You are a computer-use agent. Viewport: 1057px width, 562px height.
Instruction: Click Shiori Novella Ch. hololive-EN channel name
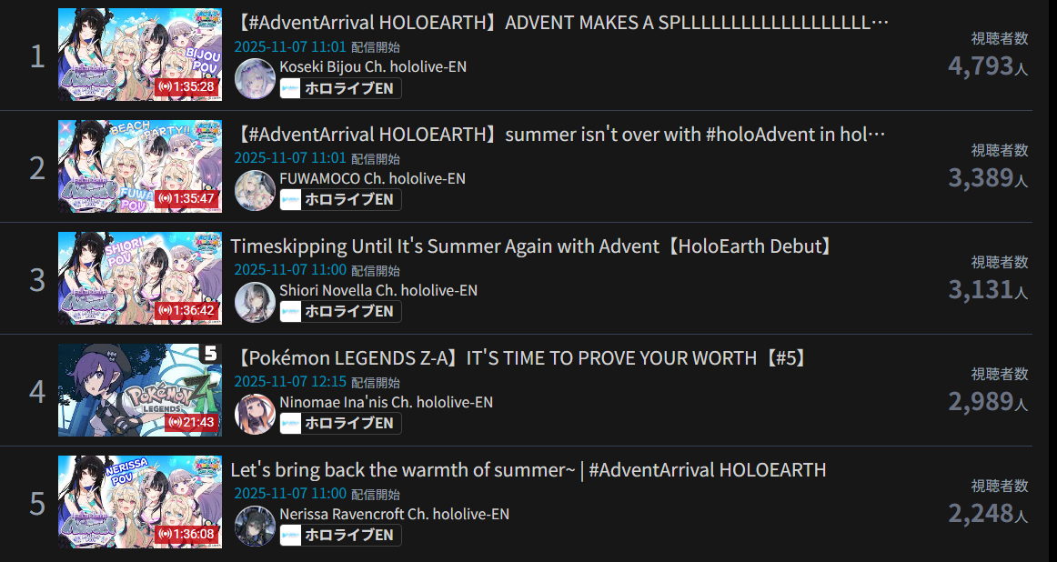click(378, 290)
